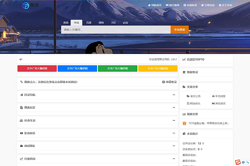
Task: Click the green 文字广告 banner button
Action: (117, 68)
